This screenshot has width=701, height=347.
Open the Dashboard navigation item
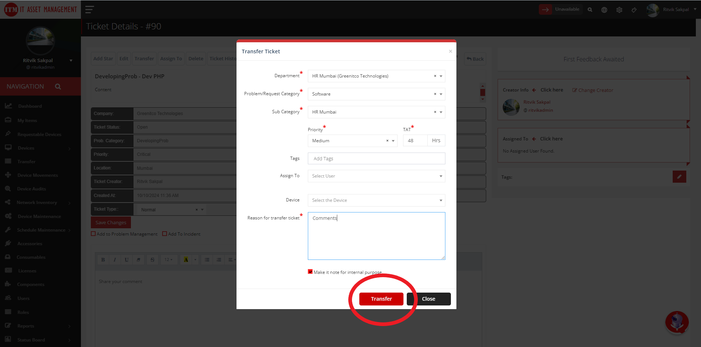tap(30, 106)
